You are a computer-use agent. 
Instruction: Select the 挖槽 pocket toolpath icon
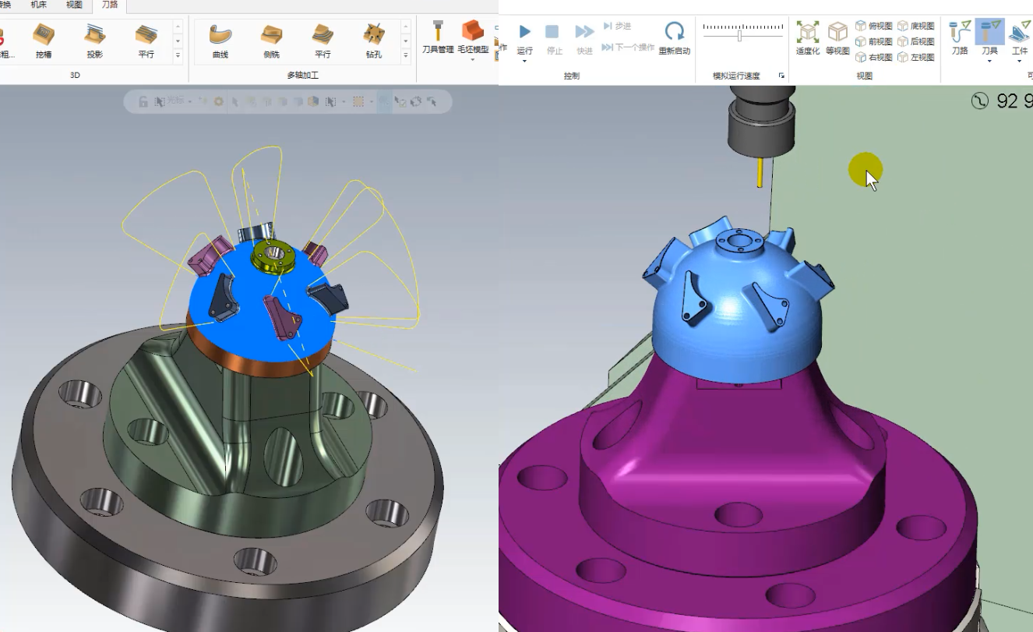click(x=44, y=41)
